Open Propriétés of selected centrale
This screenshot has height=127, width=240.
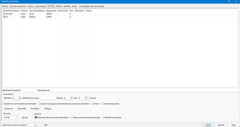[22, 109]
